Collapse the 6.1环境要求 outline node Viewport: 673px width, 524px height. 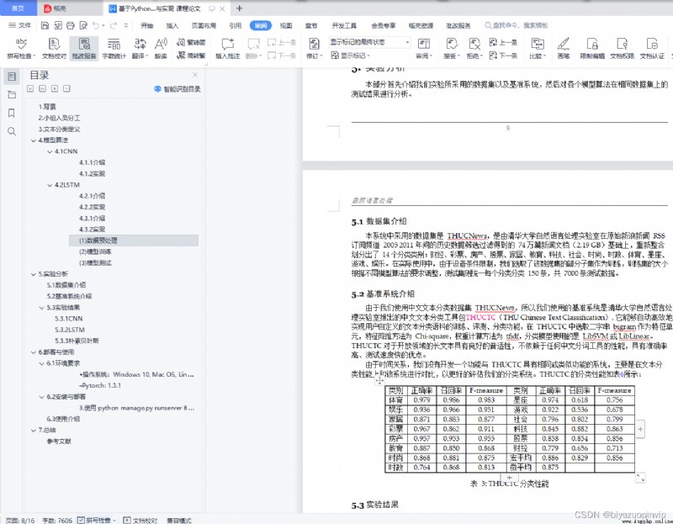[x=41, y=363]
